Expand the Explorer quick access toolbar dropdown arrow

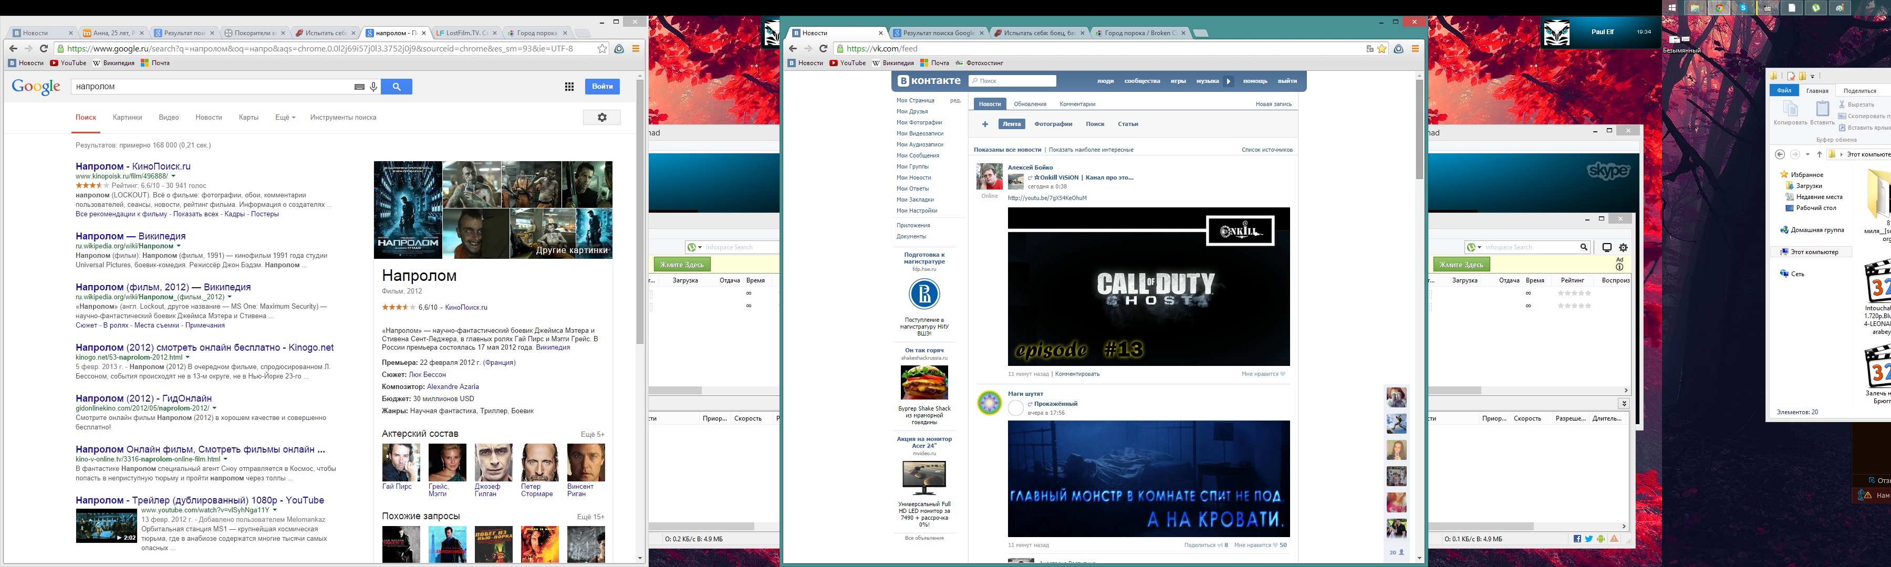1812,76
